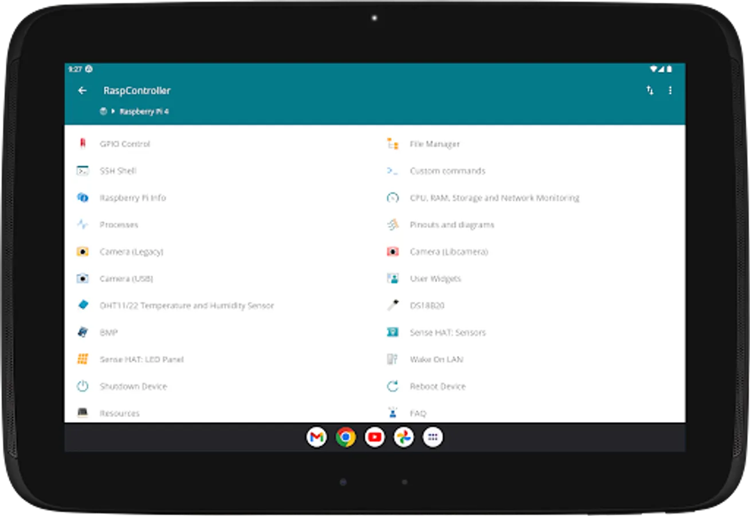Tap the Resources icon
Viewport: 750px width, 516px height.
(83, 413)
